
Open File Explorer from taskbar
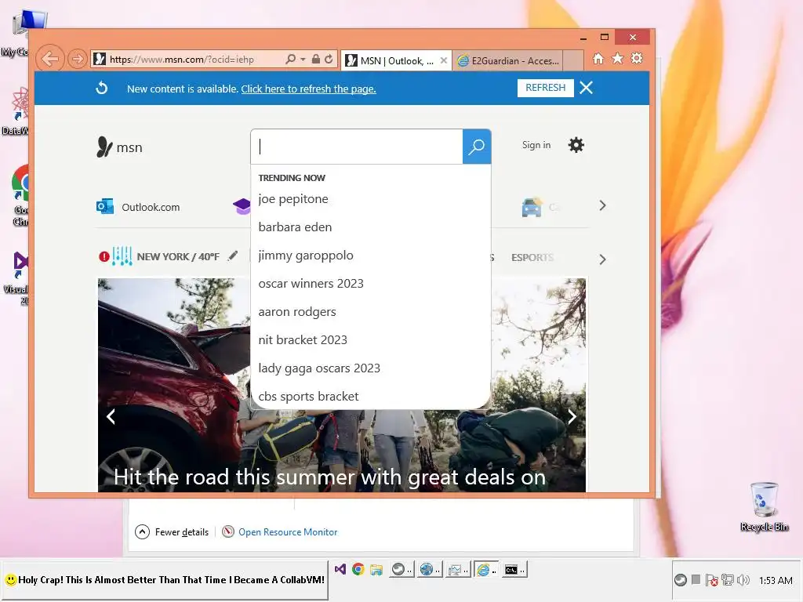(x=376, y=569)
